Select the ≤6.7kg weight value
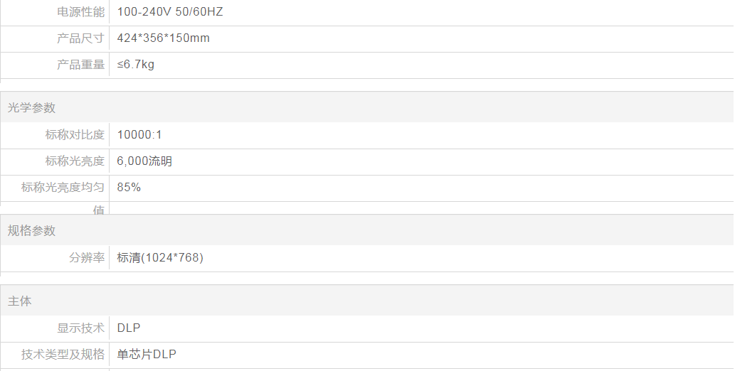The image size is (735, 371). (136, 65)
